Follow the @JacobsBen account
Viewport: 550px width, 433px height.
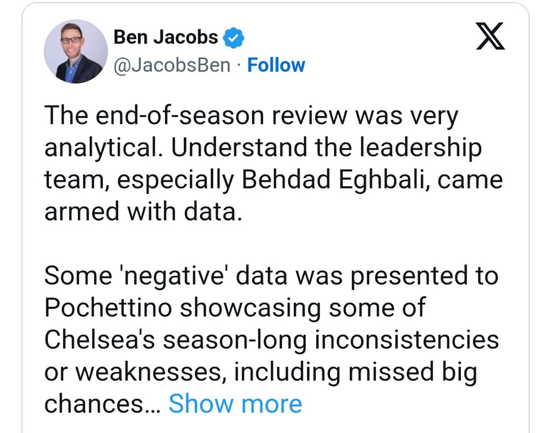click(276, 65)
